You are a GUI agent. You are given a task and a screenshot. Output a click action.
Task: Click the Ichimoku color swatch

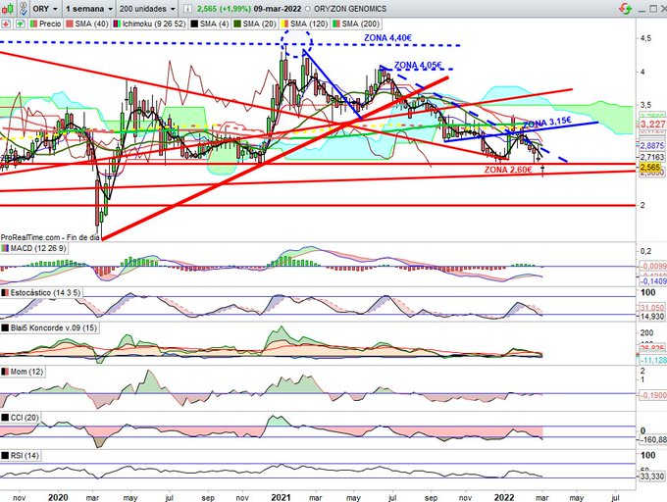tap(117, 24)
